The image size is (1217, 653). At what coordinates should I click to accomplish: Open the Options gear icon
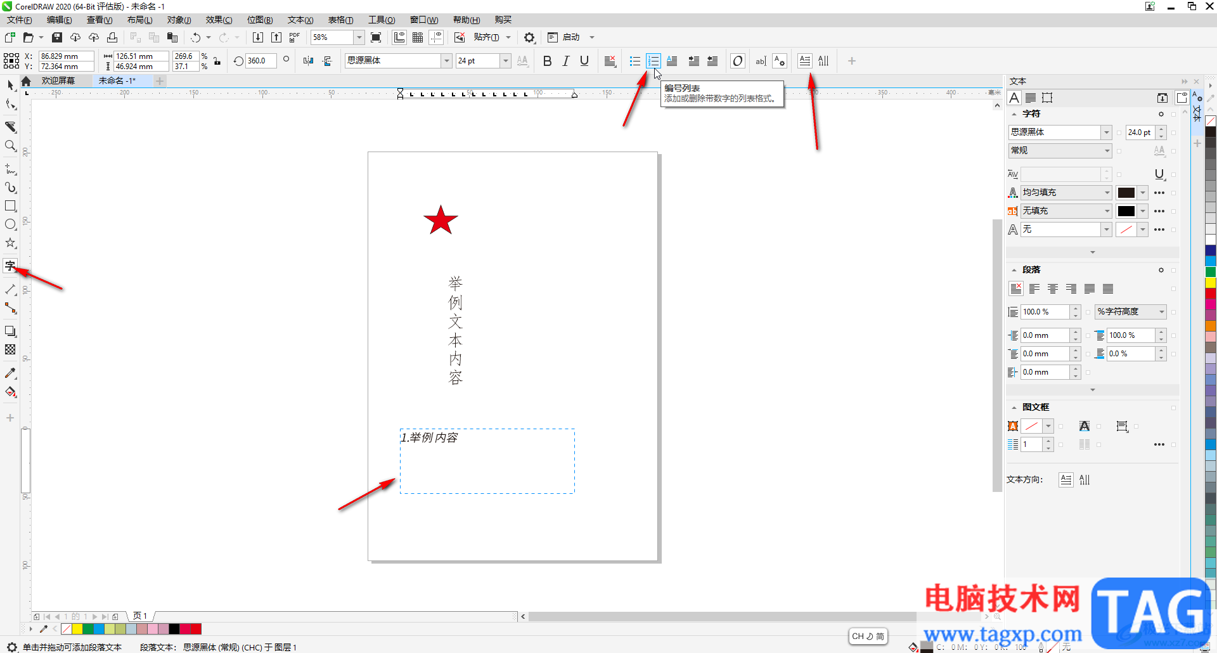[529, 37]
